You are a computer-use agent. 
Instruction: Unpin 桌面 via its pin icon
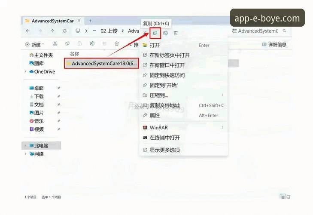pos(59,88)
